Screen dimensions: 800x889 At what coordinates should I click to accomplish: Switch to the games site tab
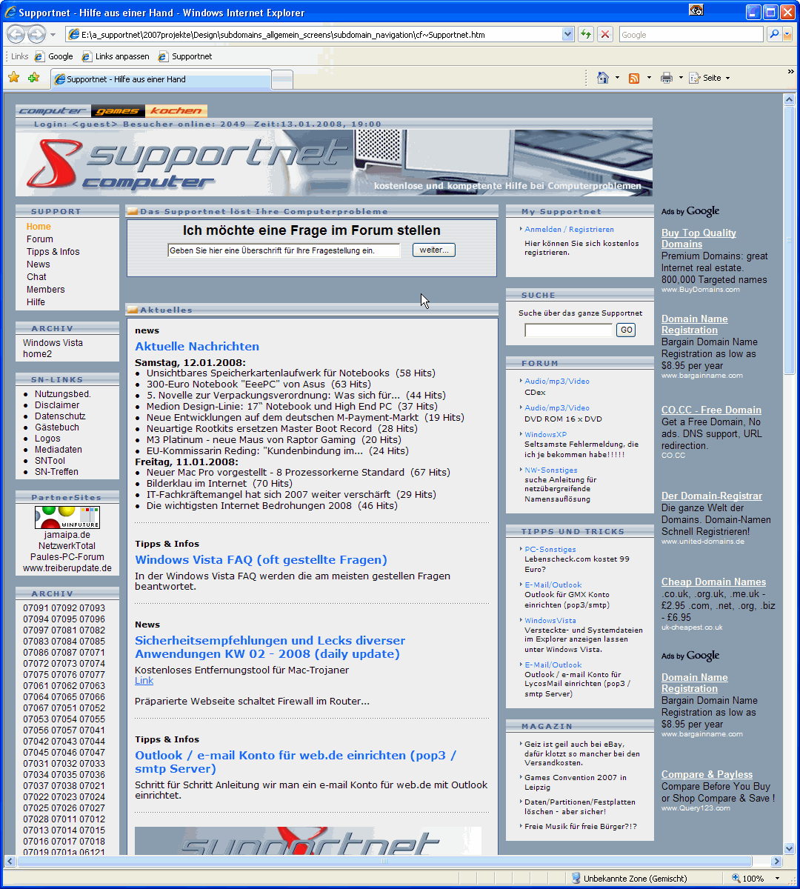[118, 111]
